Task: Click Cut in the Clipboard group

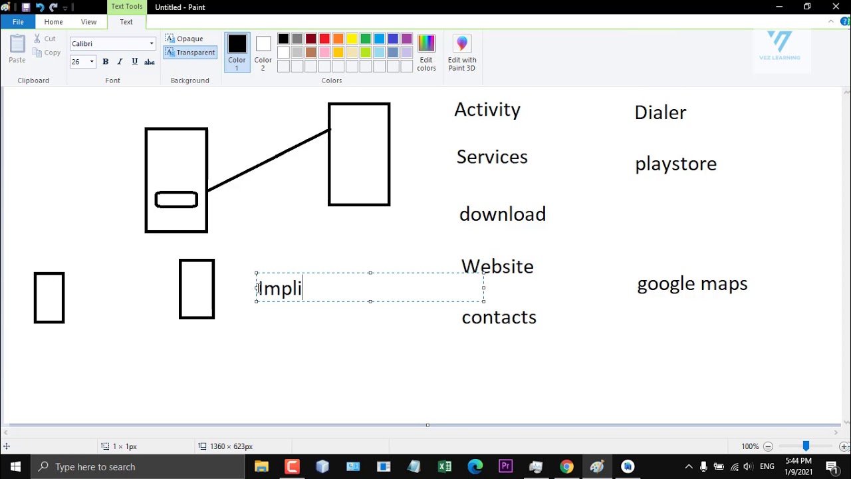Action: tap(45, 39)
